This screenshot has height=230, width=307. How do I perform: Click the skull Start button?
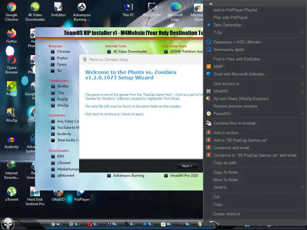click(8, 224)
